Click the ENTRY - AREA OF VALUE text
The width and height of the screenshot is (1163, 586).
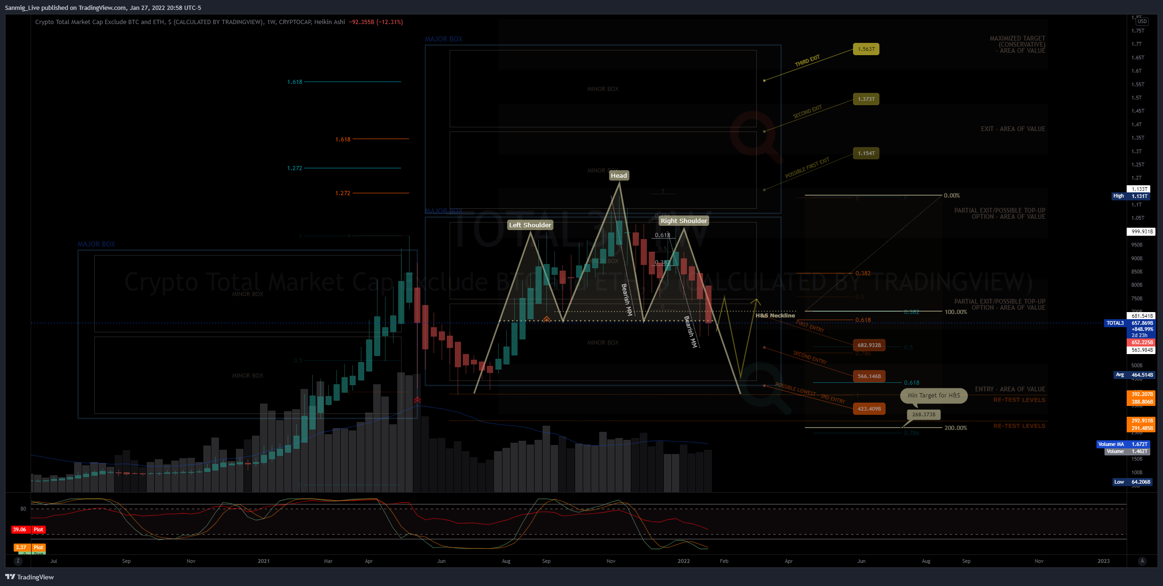(x=1010, y=389)
